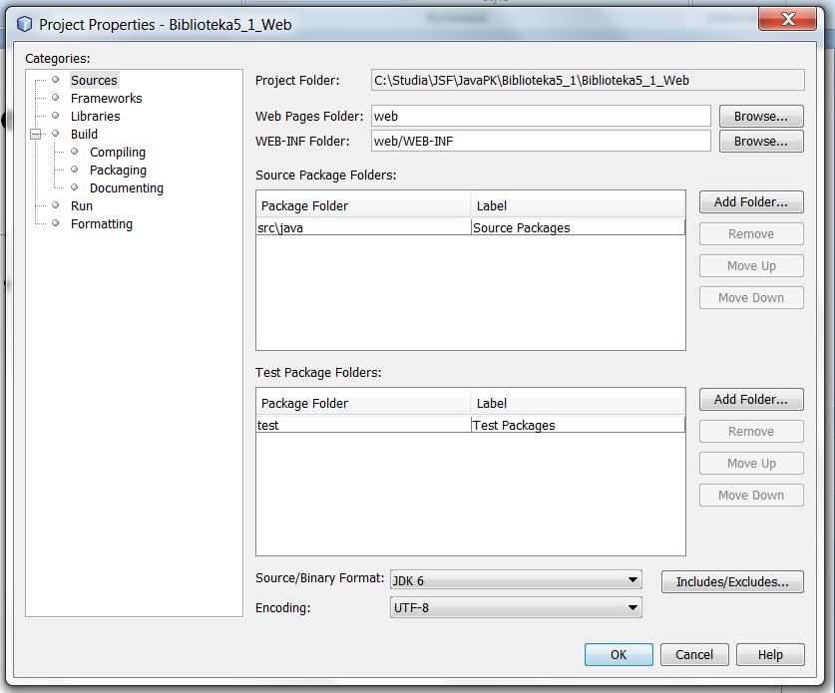
Task: Open the Encoding UTF-8 dropdown
Action: coord(516,608)
